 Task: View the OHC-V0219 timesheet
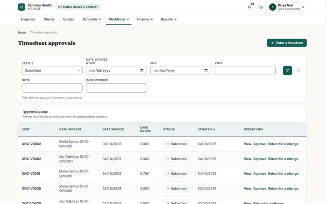(x=248, y=174)
